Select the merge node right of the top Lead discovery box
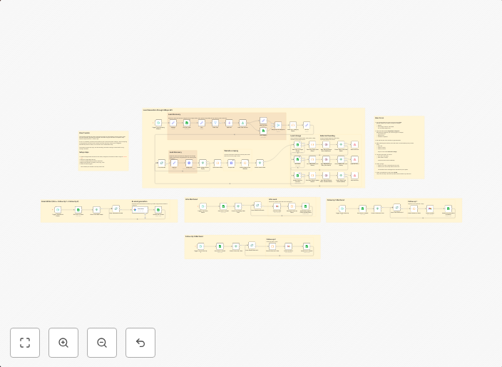502x367 pixels. pyautogui.click(x=278, y=125)
